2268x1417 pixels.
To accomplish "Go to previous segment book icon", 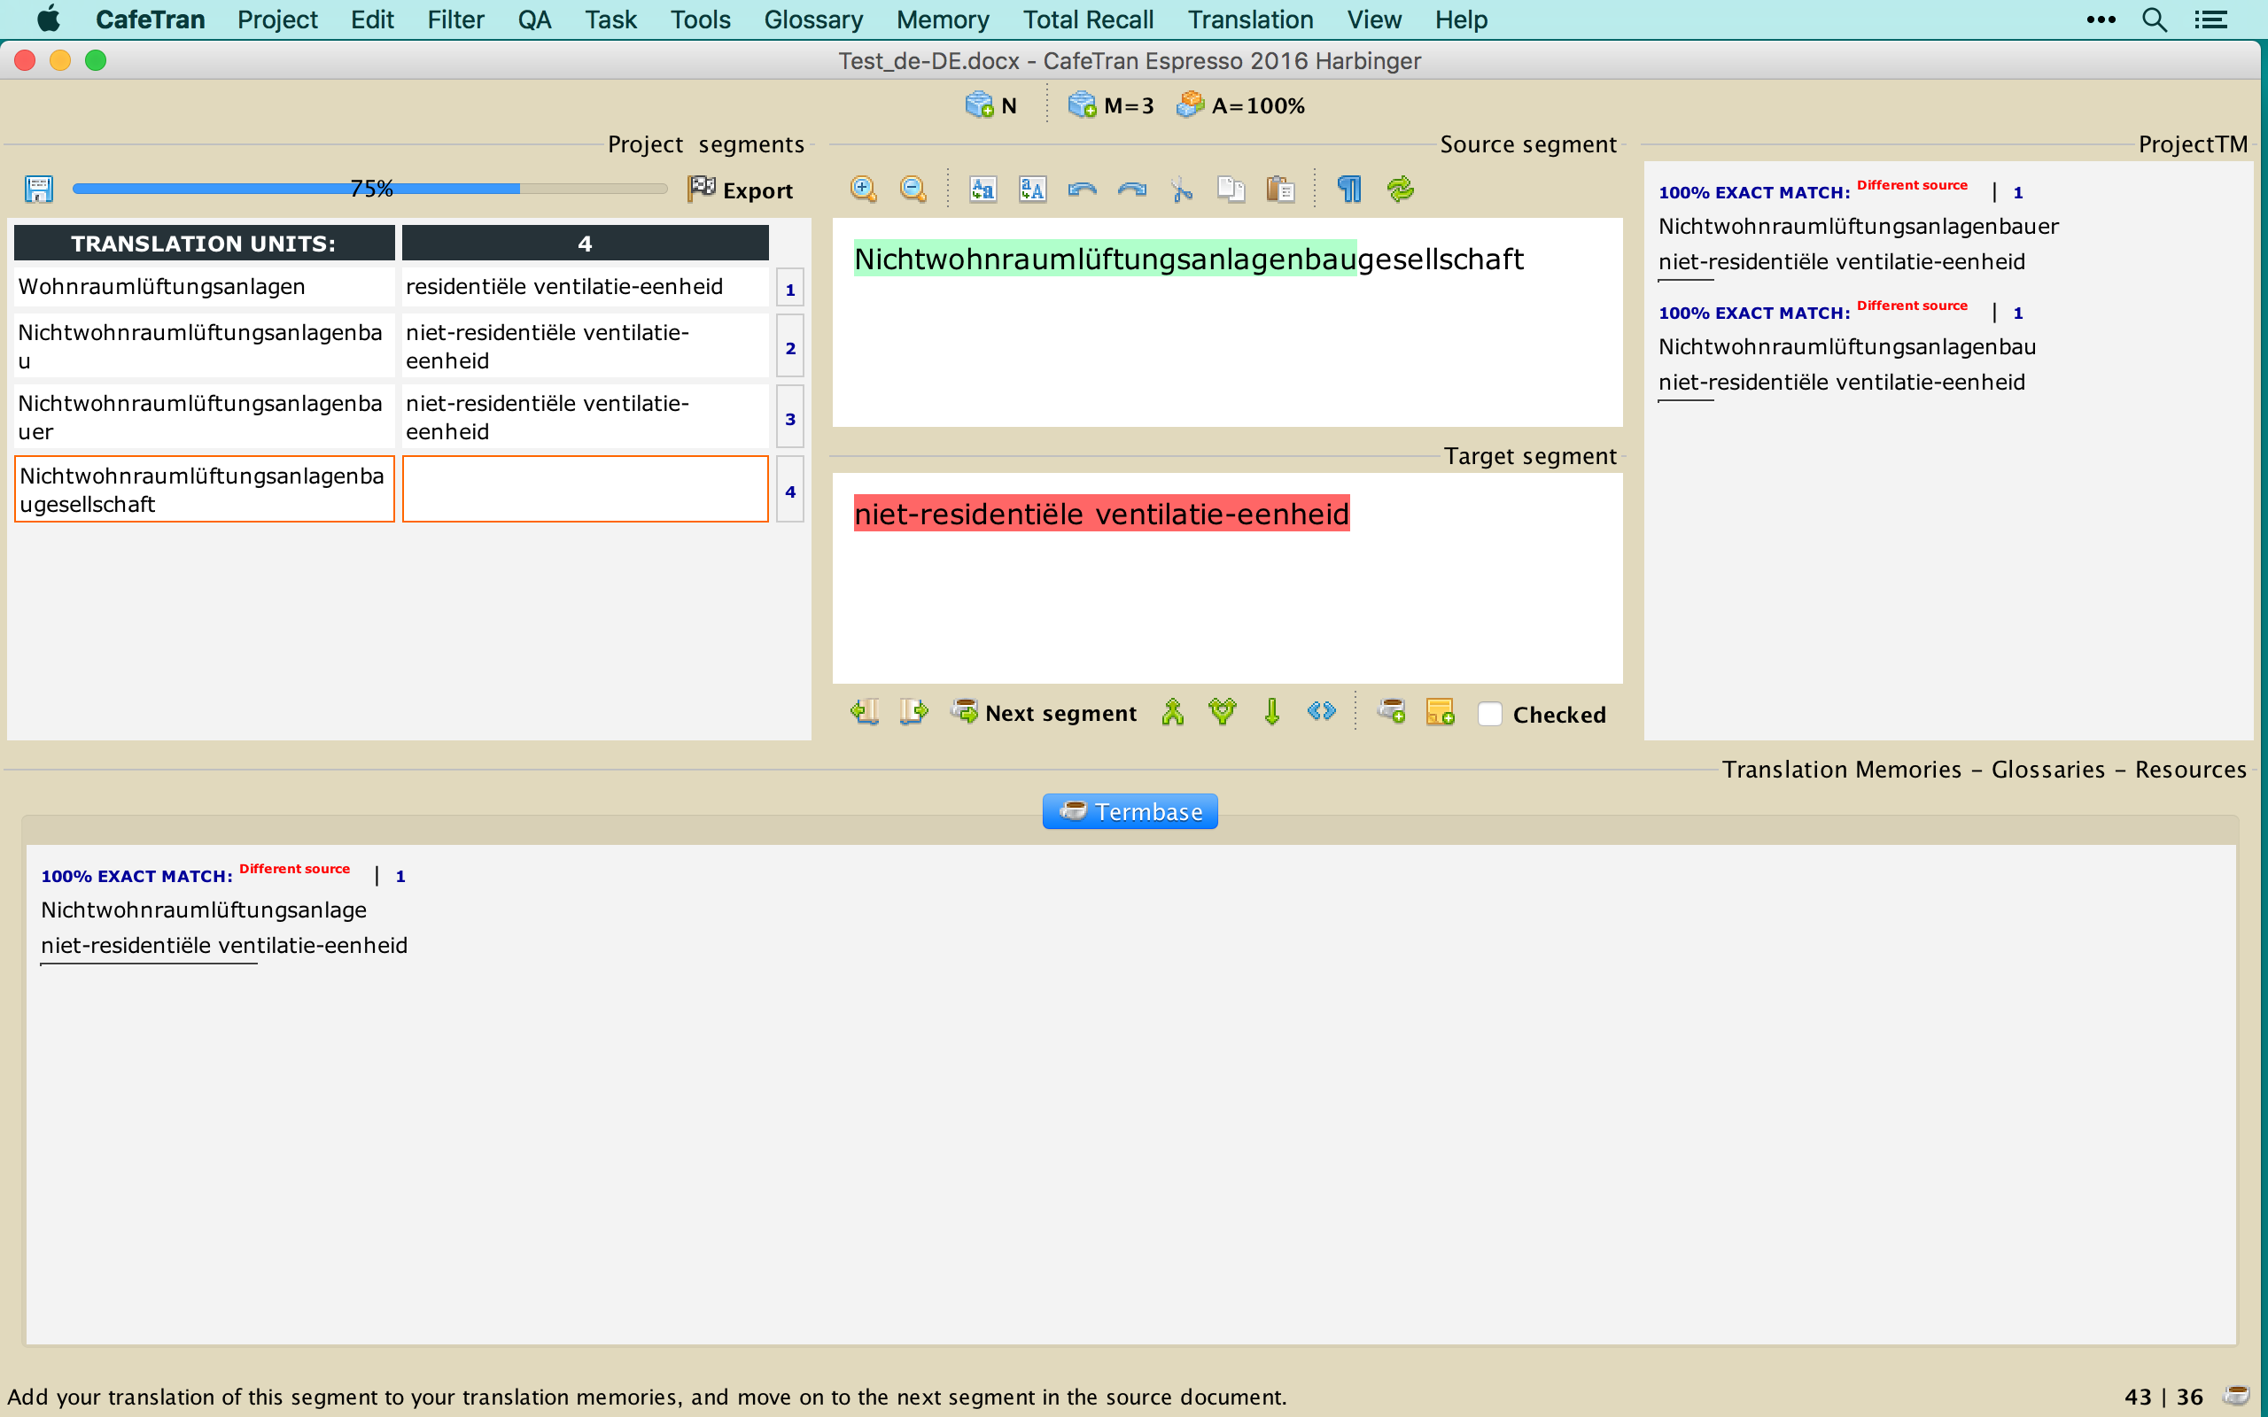I will 864,713.
